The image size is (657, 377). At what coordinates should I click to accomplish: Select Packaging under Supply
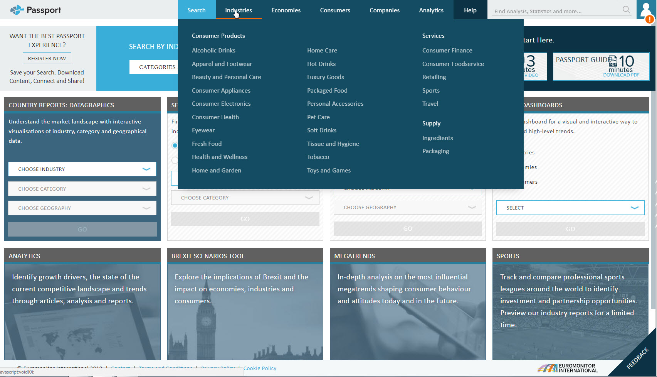tap(435, 151)
